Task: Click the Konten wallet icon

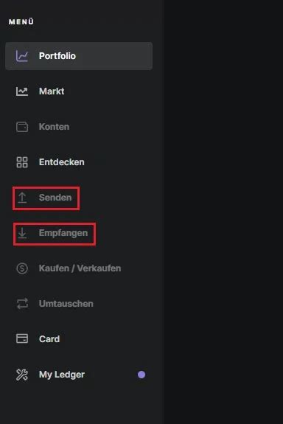Action: [x=22, y=127]
